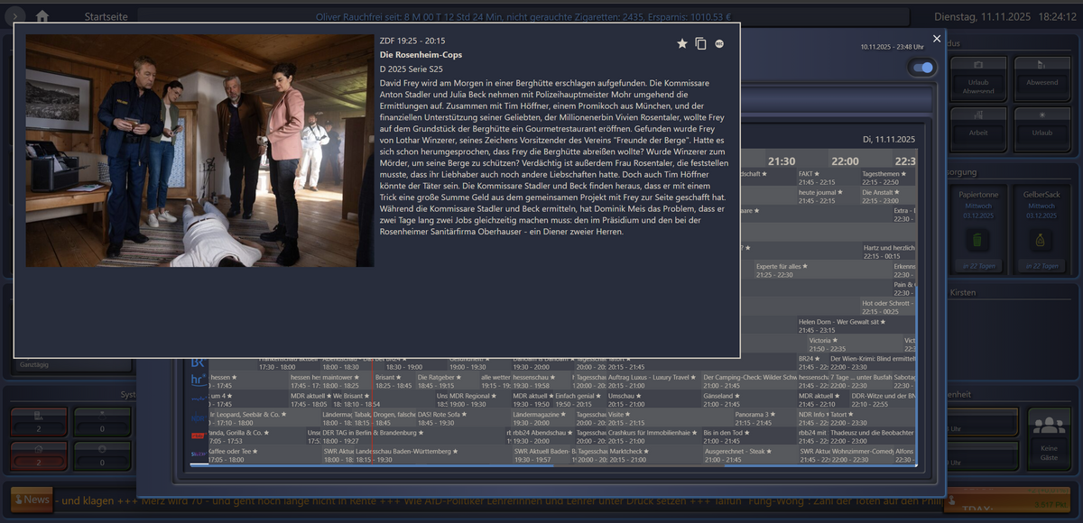Open the Keine Gäste guests tile
This screenshot has height=523, width=1083.
click(1049, 437)
